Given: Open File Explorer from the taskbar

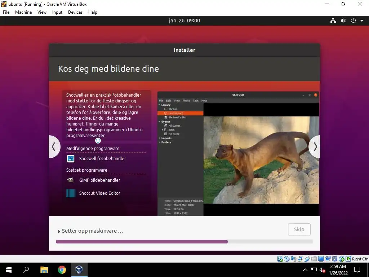Looking at the screenshot, I should click(44, 270).
